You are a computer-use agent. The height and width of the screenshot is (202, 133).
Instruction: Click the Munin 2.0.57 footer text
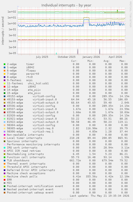pos(66,199)
